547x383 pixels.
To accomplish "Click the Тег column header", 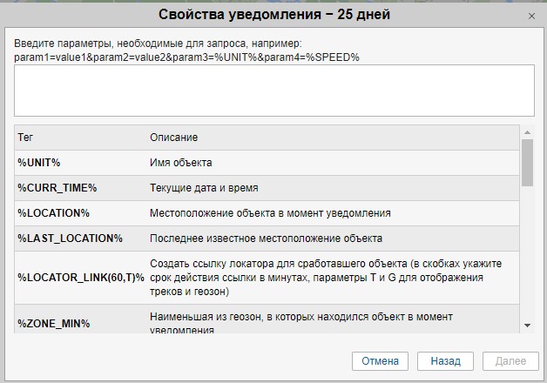I will [26, 138].
